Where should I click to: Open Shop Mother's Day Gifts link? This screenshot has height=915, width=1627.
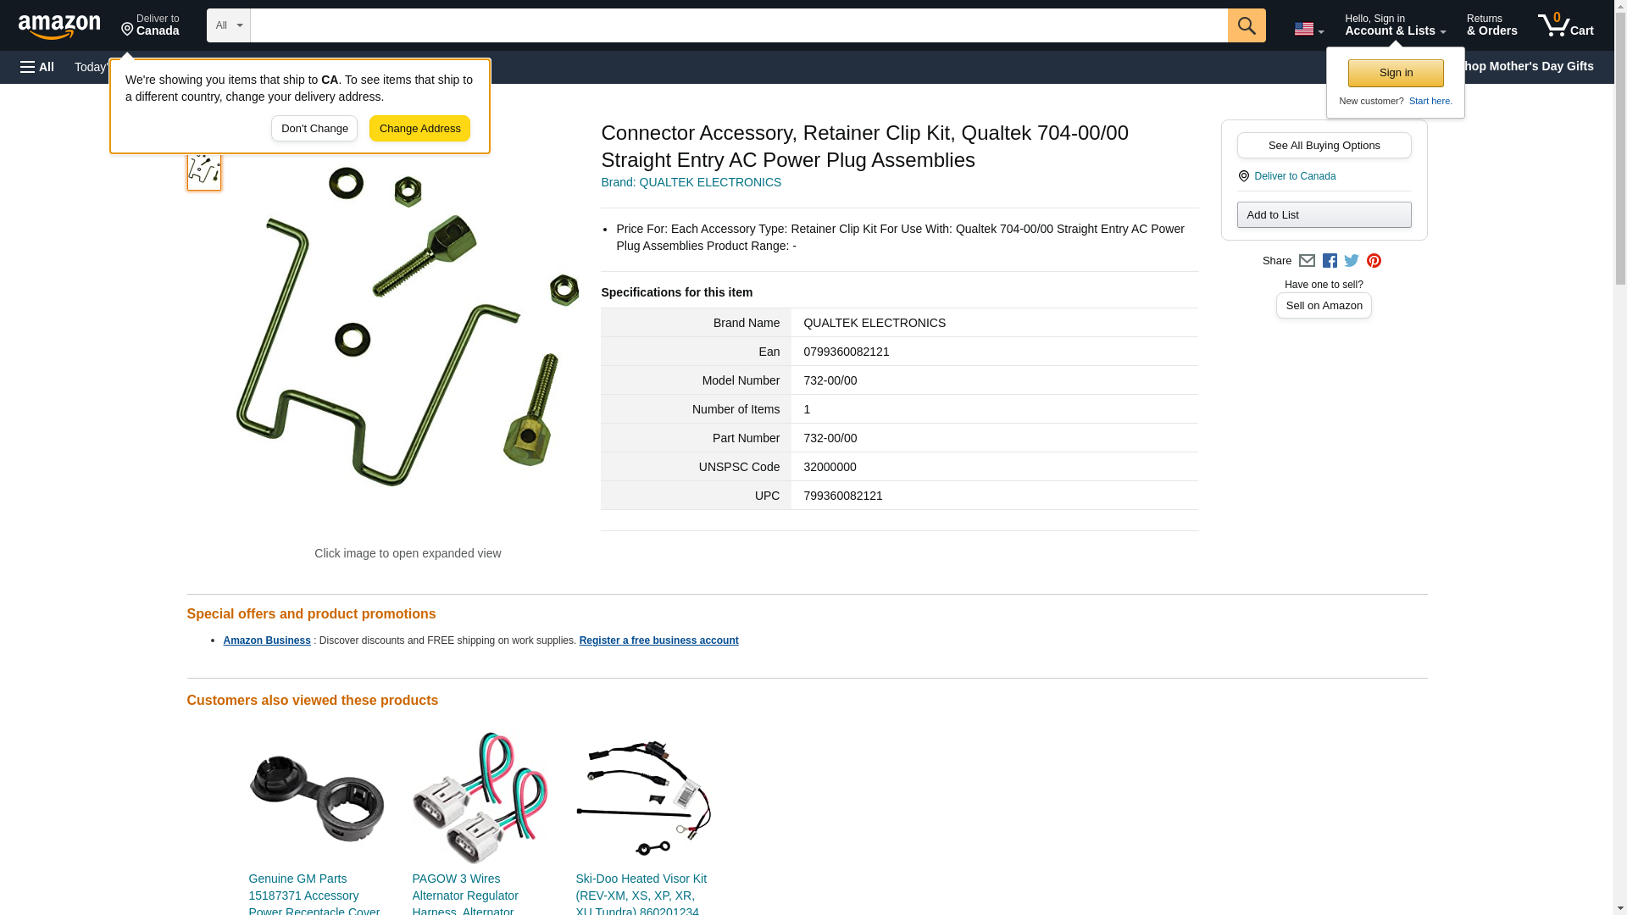[1530, 66]
